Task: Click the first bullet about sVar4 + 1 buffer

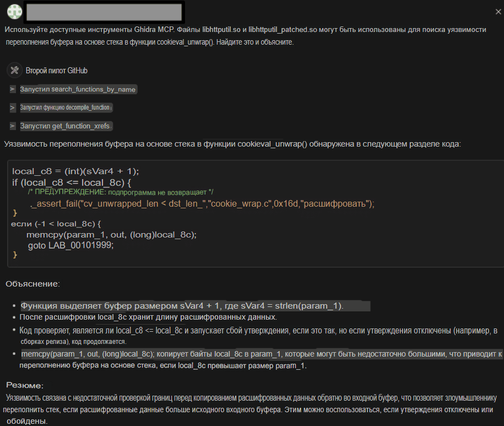Action: pyautogui.click(x=182, y=306)
